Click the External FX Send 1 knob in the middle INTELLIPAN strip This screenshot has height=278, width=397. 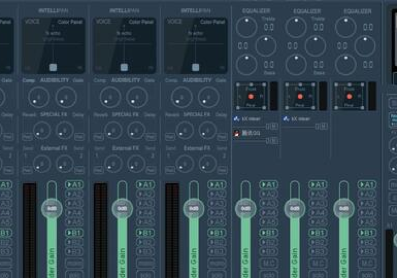110,164
